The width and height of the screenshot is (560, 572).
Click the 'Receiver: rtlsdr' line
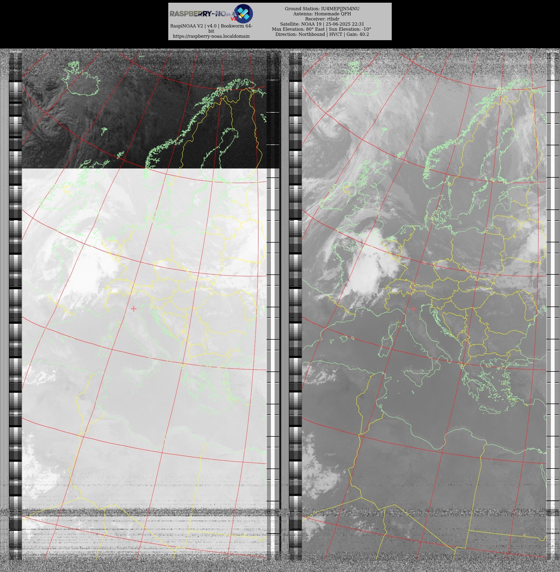coord(322,19)
